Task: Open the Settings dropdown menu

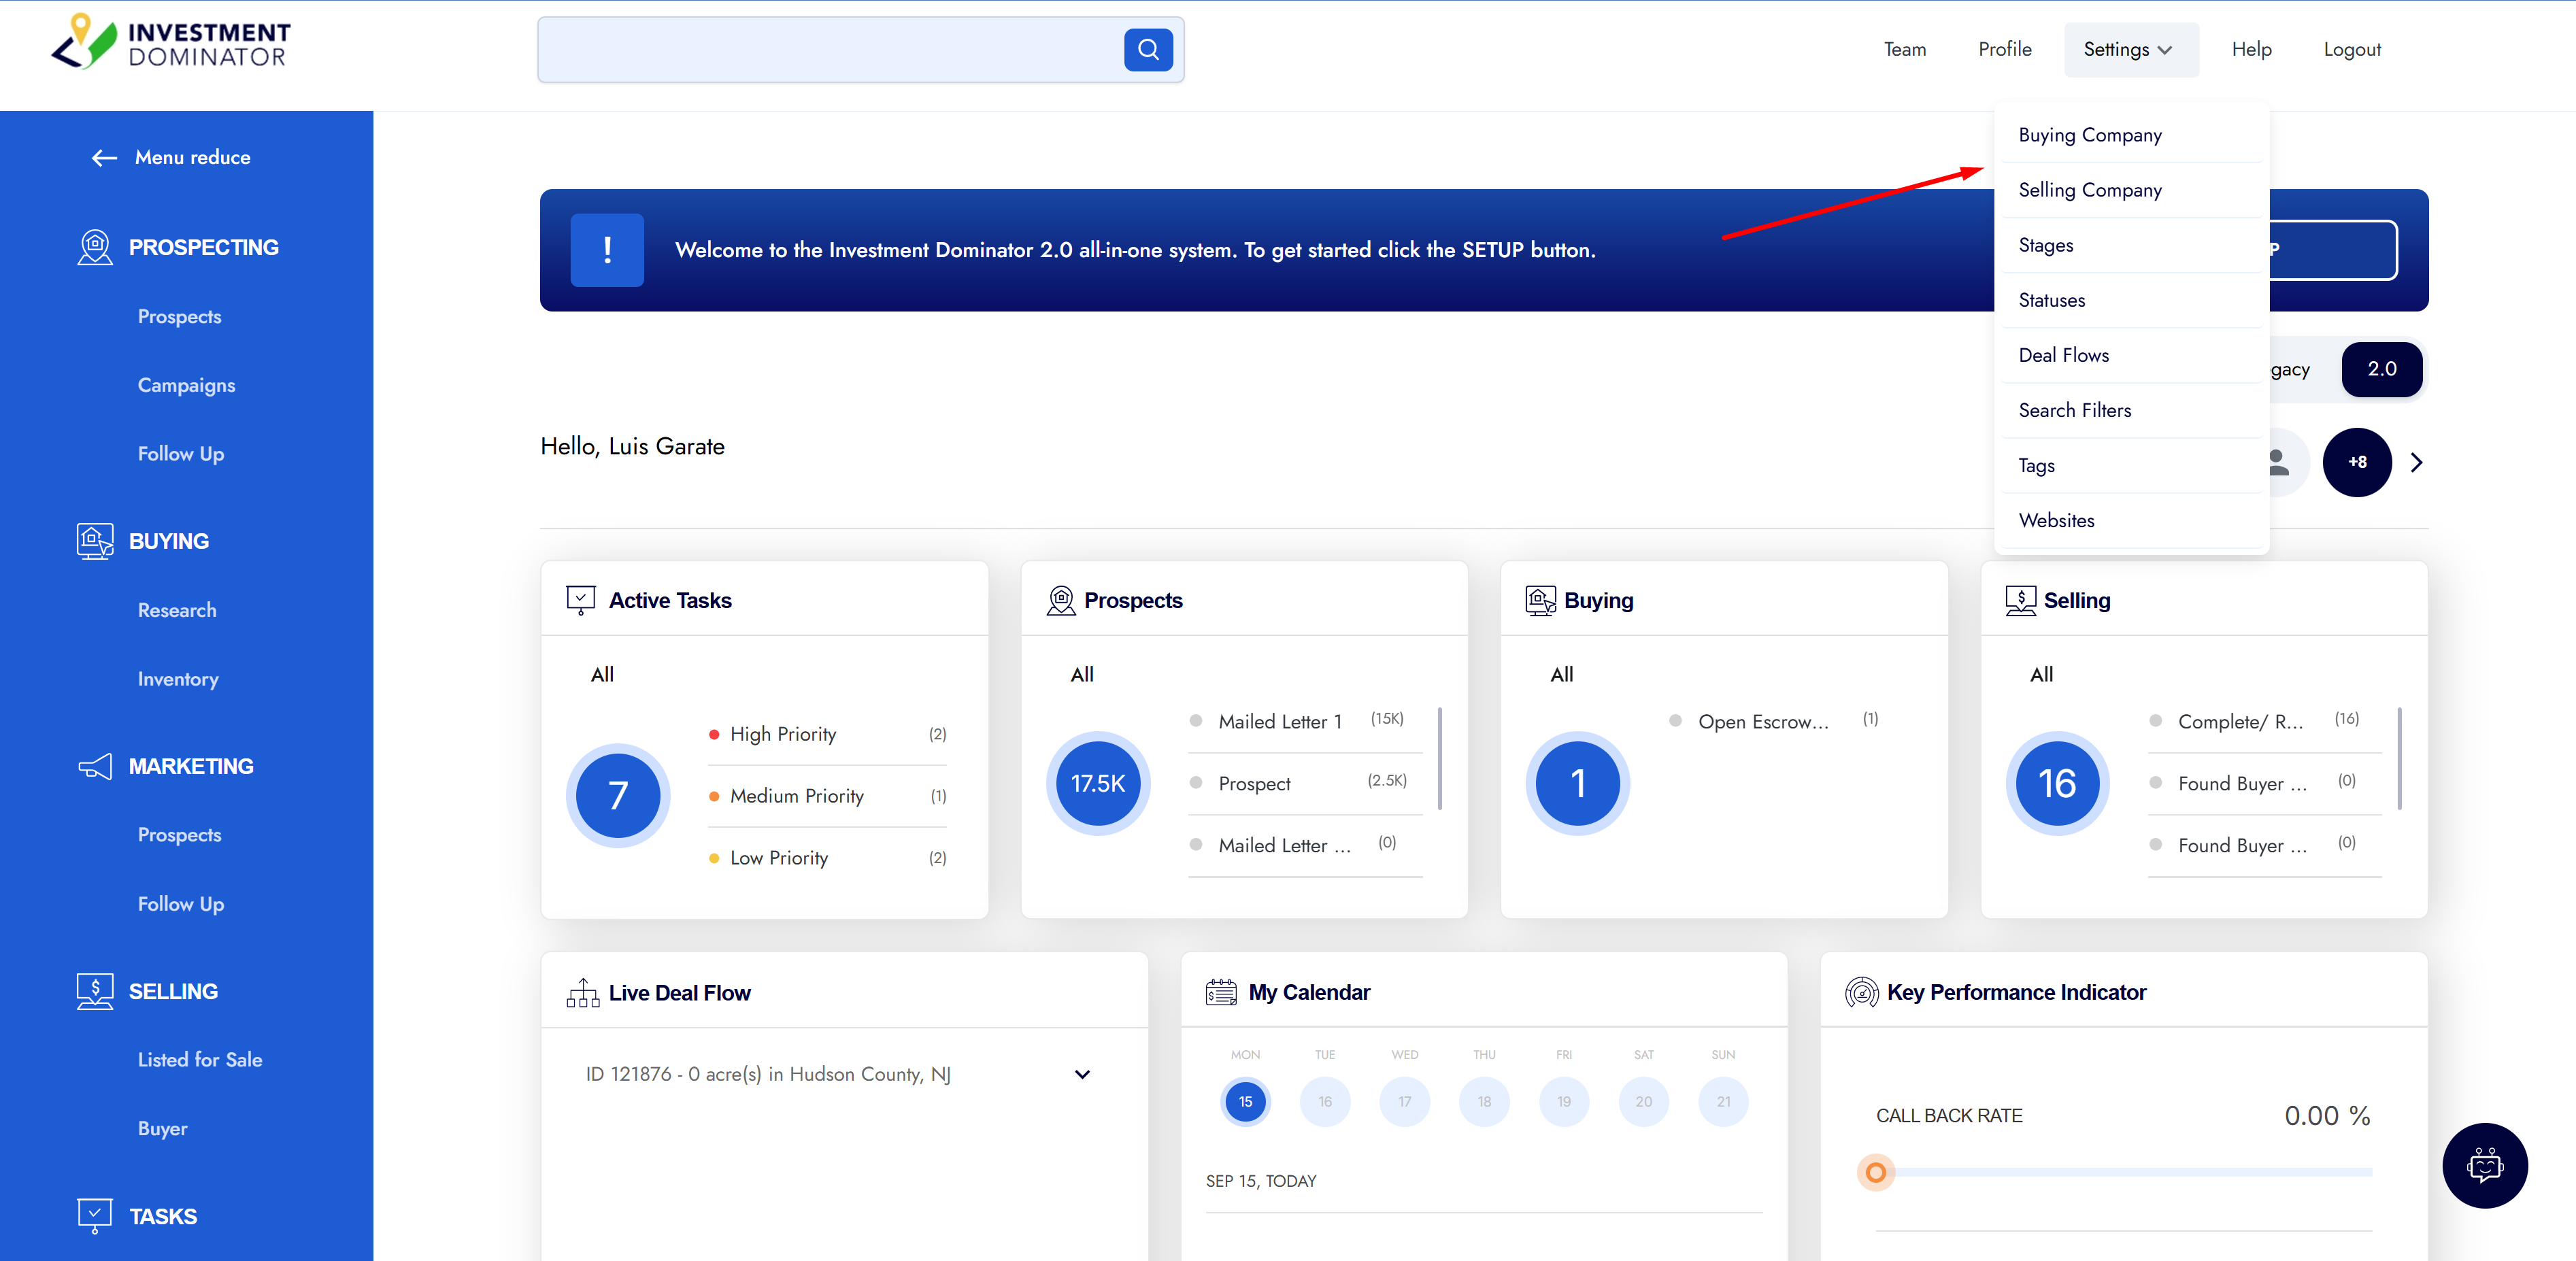Action: coord(2131,49)
